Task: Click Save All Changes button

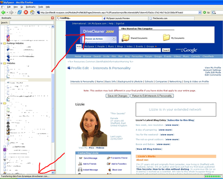Action: point(118,96)
